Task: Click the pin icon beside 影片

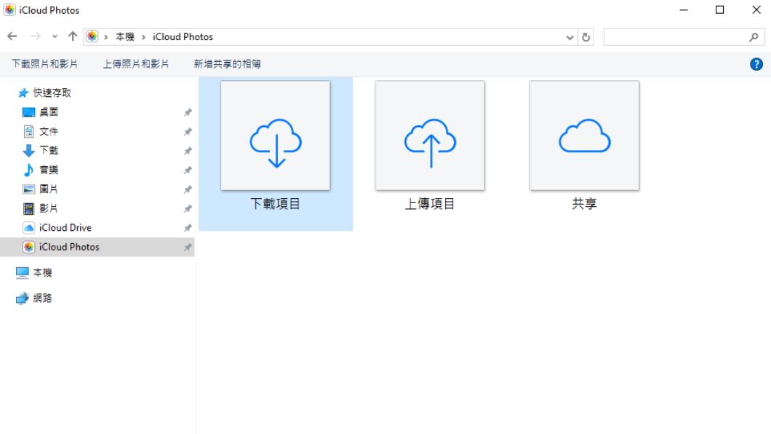Action: (188, 208)
